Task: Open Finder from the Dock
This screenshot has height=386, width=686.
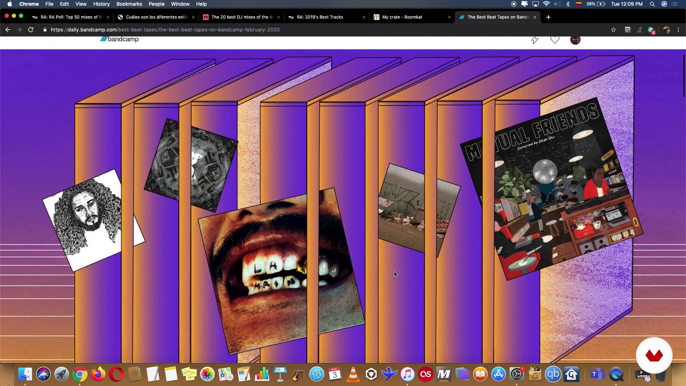Action: click(x=25, y=374)
